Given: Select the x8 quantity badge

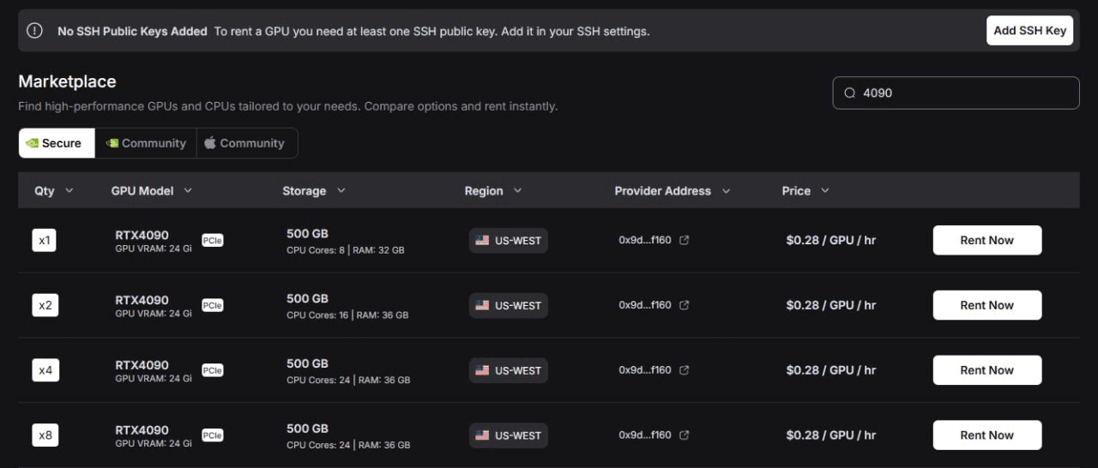Looking at the screenshot, I should [x=45, y=436].
